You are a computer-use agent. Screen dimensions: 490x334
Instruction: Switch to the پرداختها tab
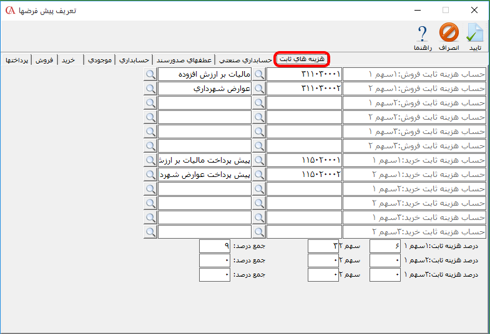tap(17, 60)
